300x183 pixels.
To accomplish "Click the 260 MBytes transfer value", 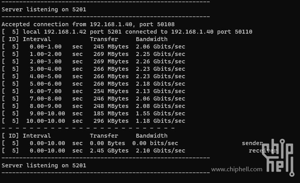I will 111,84.
